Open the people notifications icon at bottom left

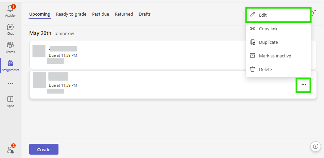click(x=11, y=149)
